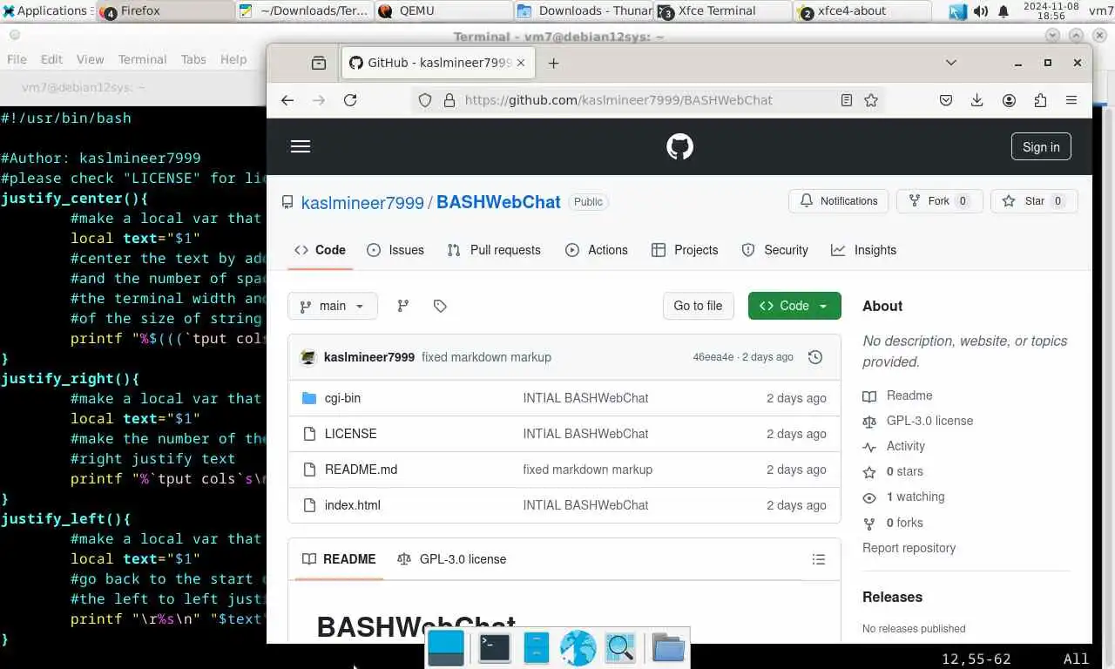The image size is (1115, 669).
Task: Show desktop from the dock
Action: click(x=446, y=648)
